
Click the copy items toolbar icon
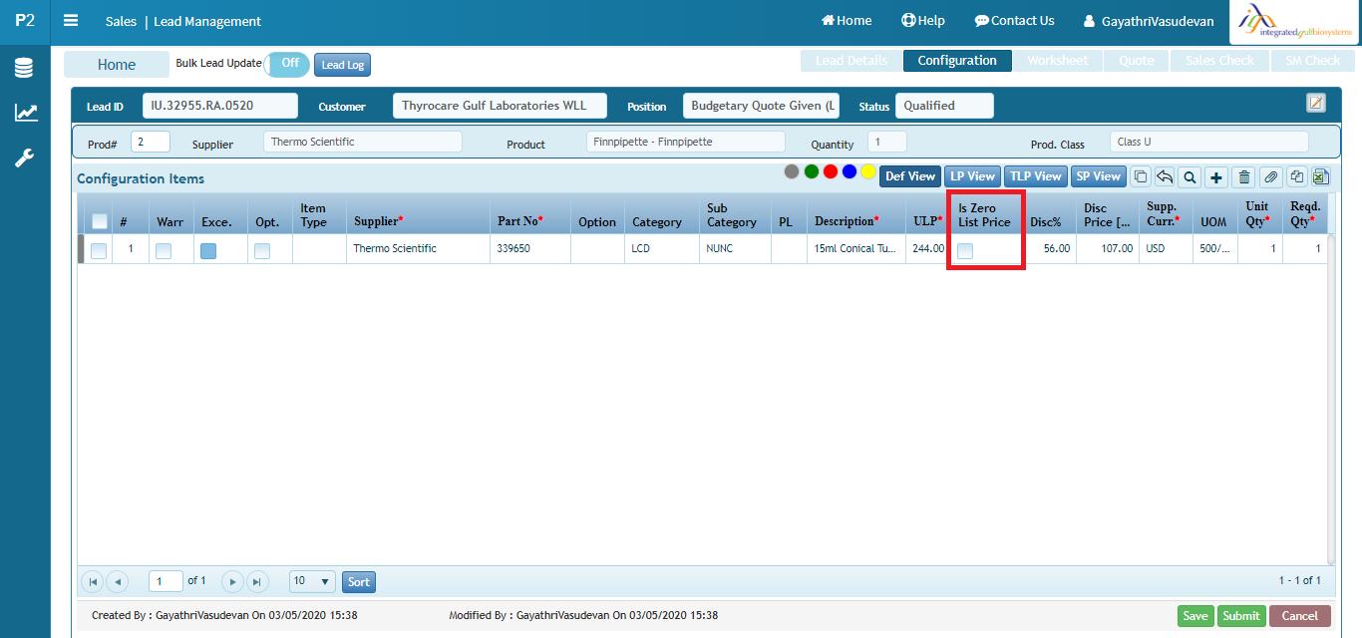1140,176
